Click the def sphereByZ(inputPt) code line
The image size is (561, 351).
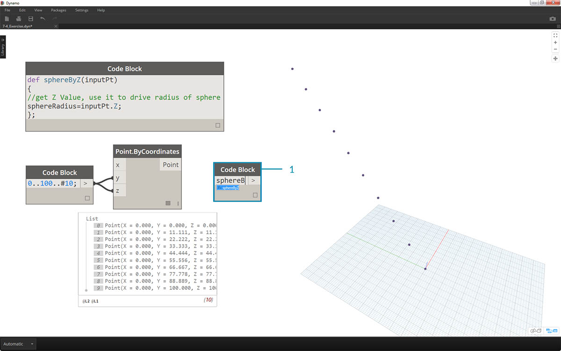(72, 80)
